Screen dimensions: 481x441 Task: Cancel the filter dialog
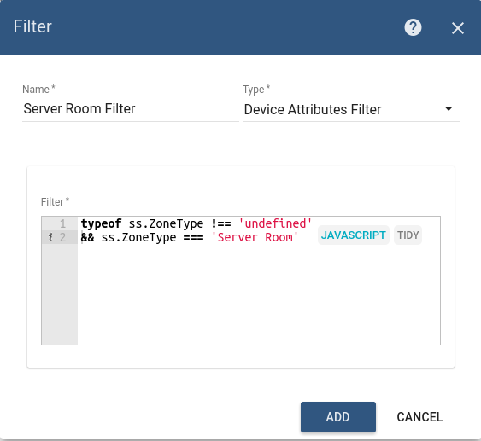[419, 417]
